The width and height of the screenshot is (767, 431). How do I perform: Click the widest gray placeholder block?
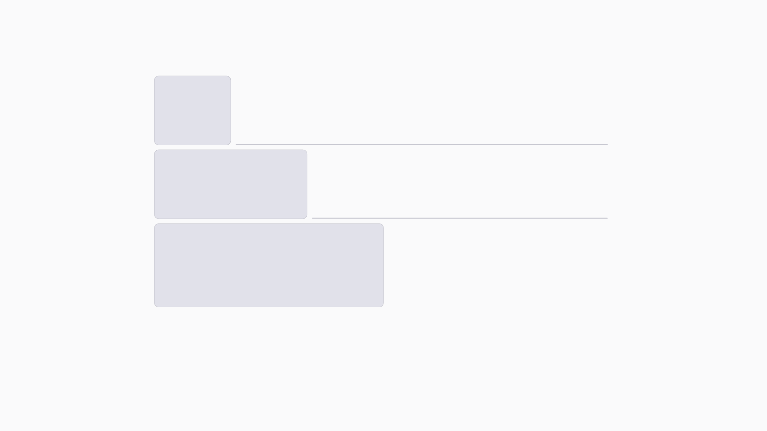click(269, 265)
